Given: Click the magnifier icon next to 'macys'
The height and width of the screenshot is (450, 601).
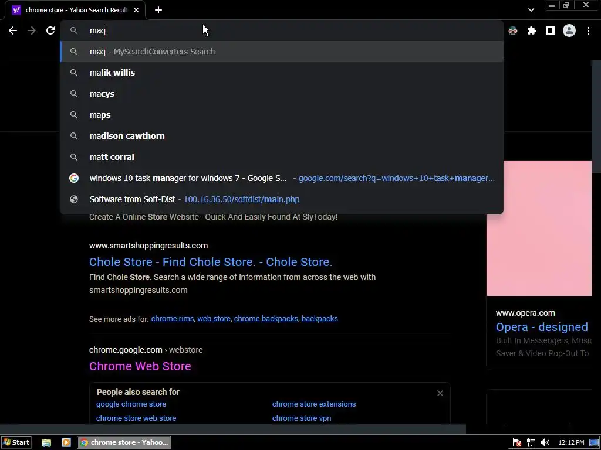Looking at the screenshot, I should coord(74,94).
